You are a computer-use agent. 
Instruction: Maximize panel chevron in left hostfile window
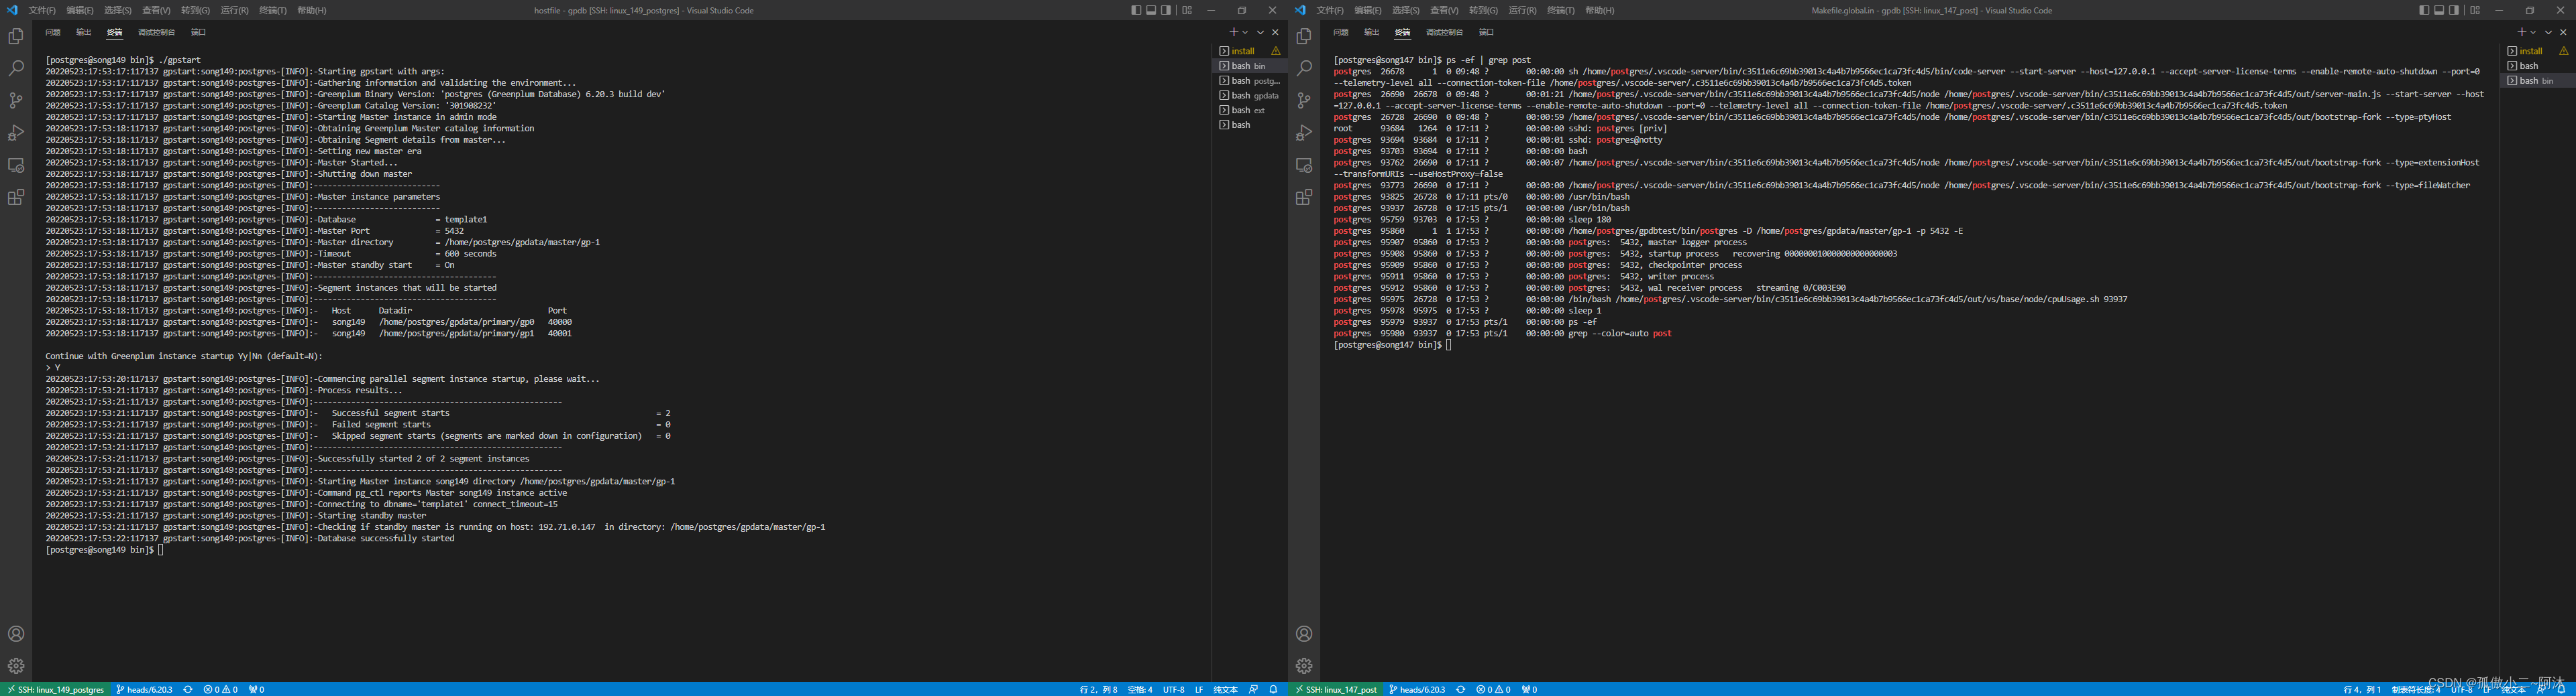(1260, 32)
